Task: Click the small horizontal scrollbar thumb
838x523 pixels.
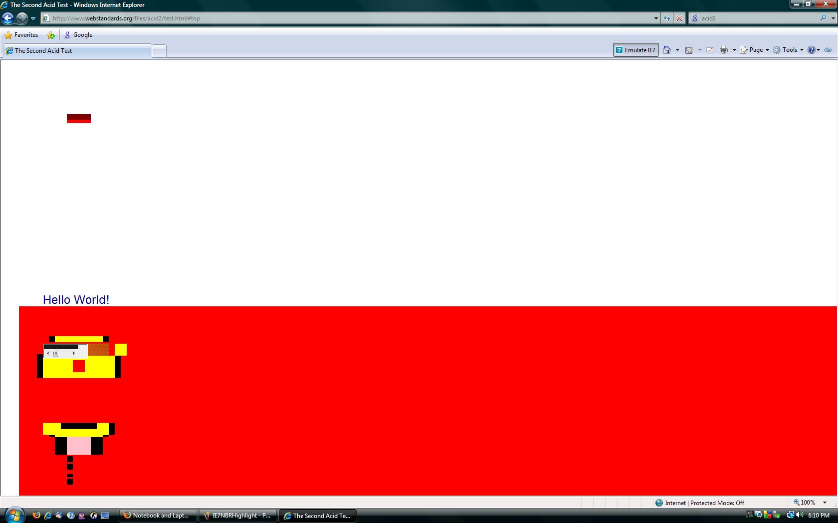Action: pos(55,353)
